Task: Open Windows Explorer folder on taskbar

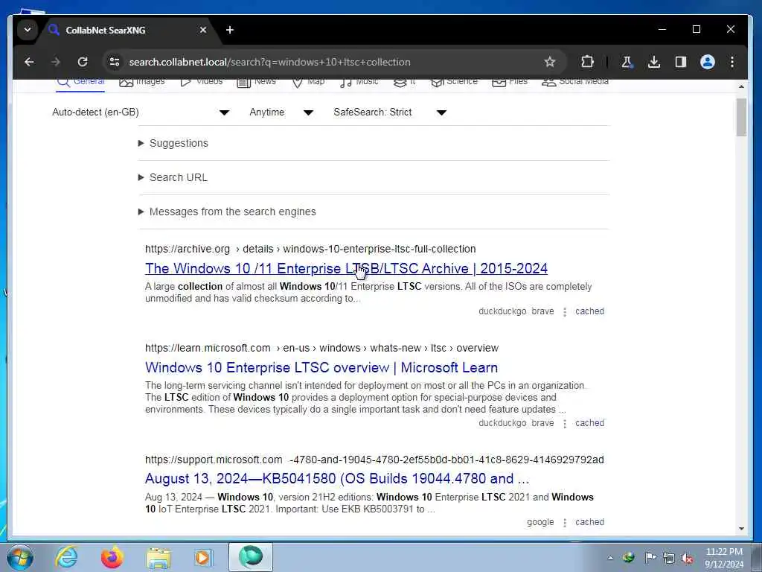Action: click(x=159, y=557)
